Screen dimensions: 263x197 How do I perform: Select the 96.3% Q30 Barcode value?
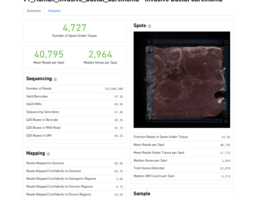pyautogui.click(x=119, y=120)
